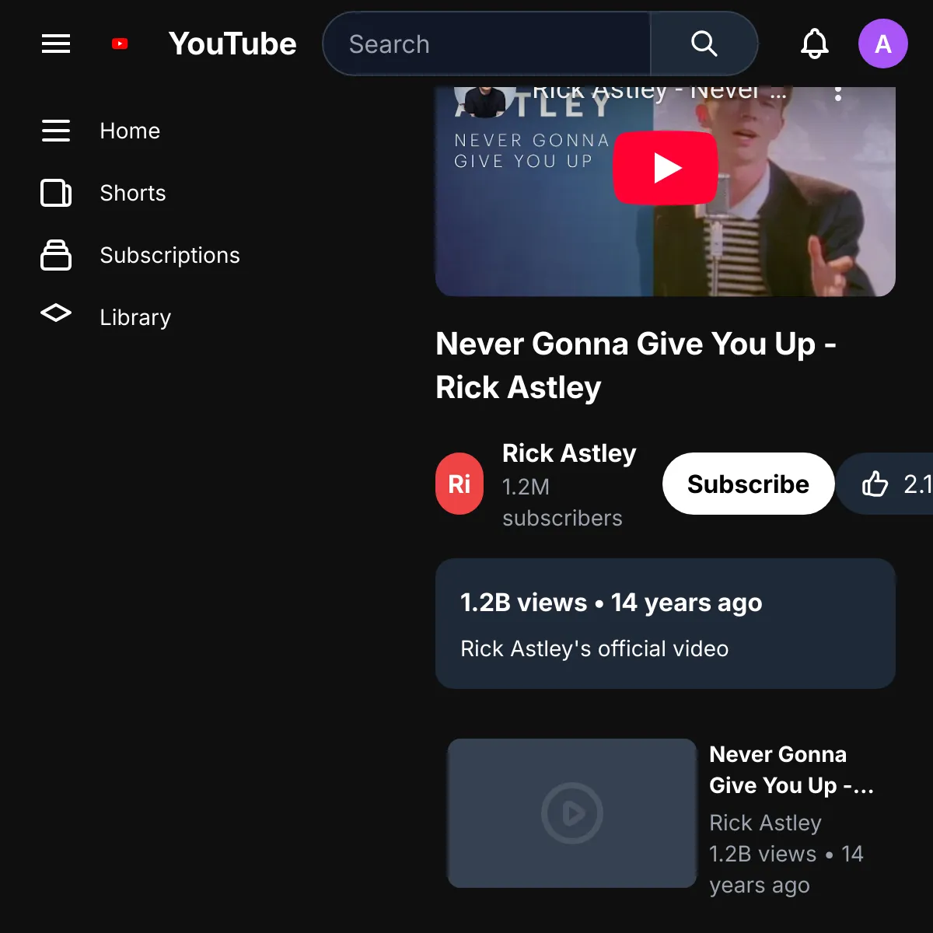
Task: Click the video title Never Gonna Give You Up
Action: (635, 365)
